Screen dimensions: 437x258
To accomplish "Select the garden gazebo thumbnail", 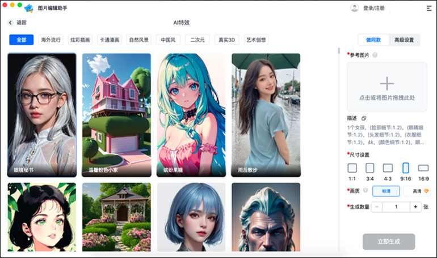I will click(x=116, y=217).
